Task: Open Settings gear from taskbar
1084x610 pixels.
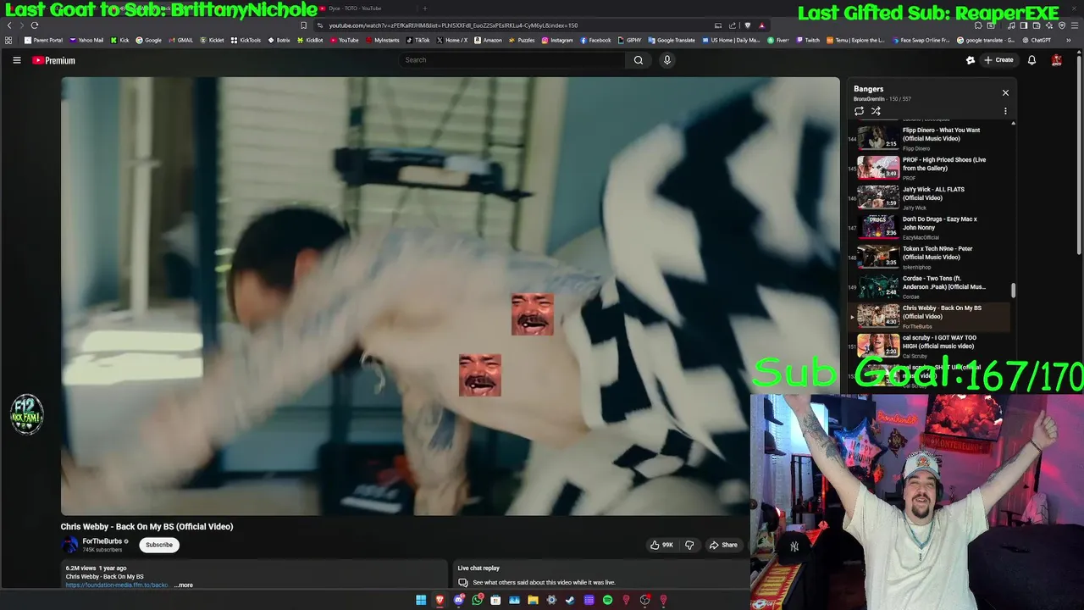Action: [x=551, y=600]
